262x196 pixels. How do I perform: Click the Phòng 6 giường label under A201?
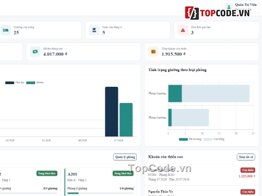77,188
